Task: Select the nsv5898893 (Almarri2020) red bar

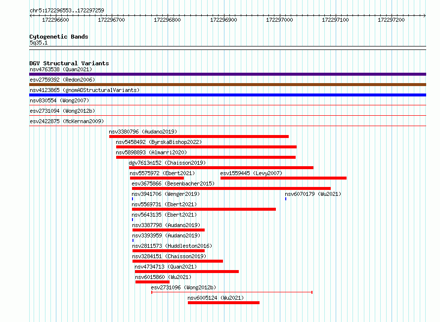Action: point(206,157)
